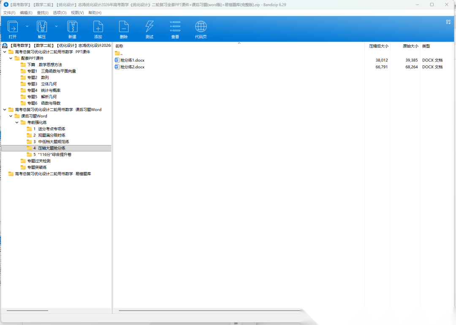Open the dropdown arrow beside 解压
The width and height of the screenshot is (456, 325).
point(56,26)
